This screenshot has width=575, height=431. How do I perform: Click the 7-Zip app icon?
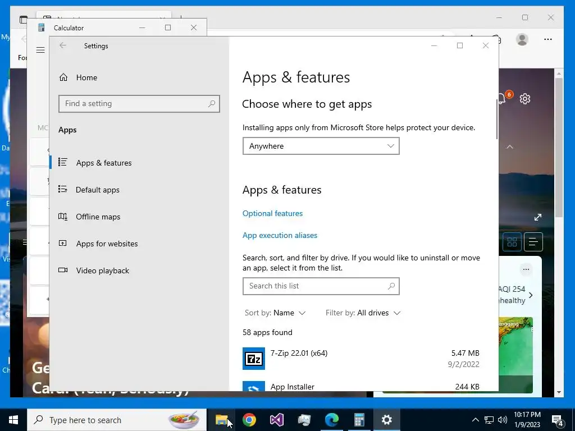[254, 359]
